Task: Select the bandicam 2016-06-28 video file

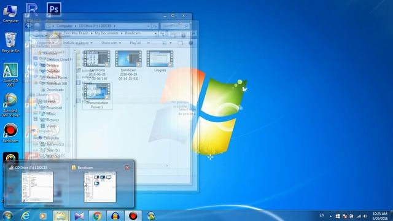Action: pos(97,66)
